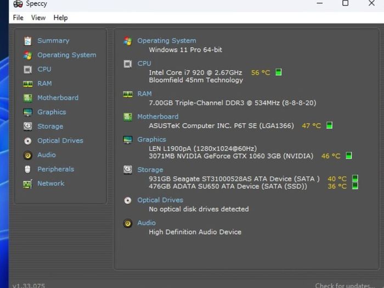Show the Storage sidebar section
The width and height of the screenshot is (384, 288).
50,126
